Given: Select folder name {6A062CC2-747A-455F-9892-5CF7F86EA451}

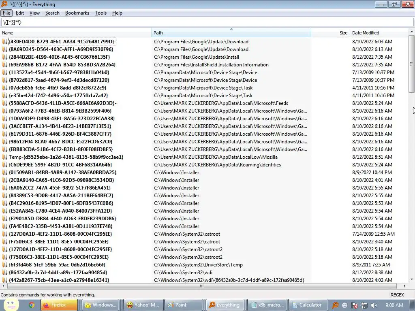Looking at the screenshot, I should click(x=60, y=187).
